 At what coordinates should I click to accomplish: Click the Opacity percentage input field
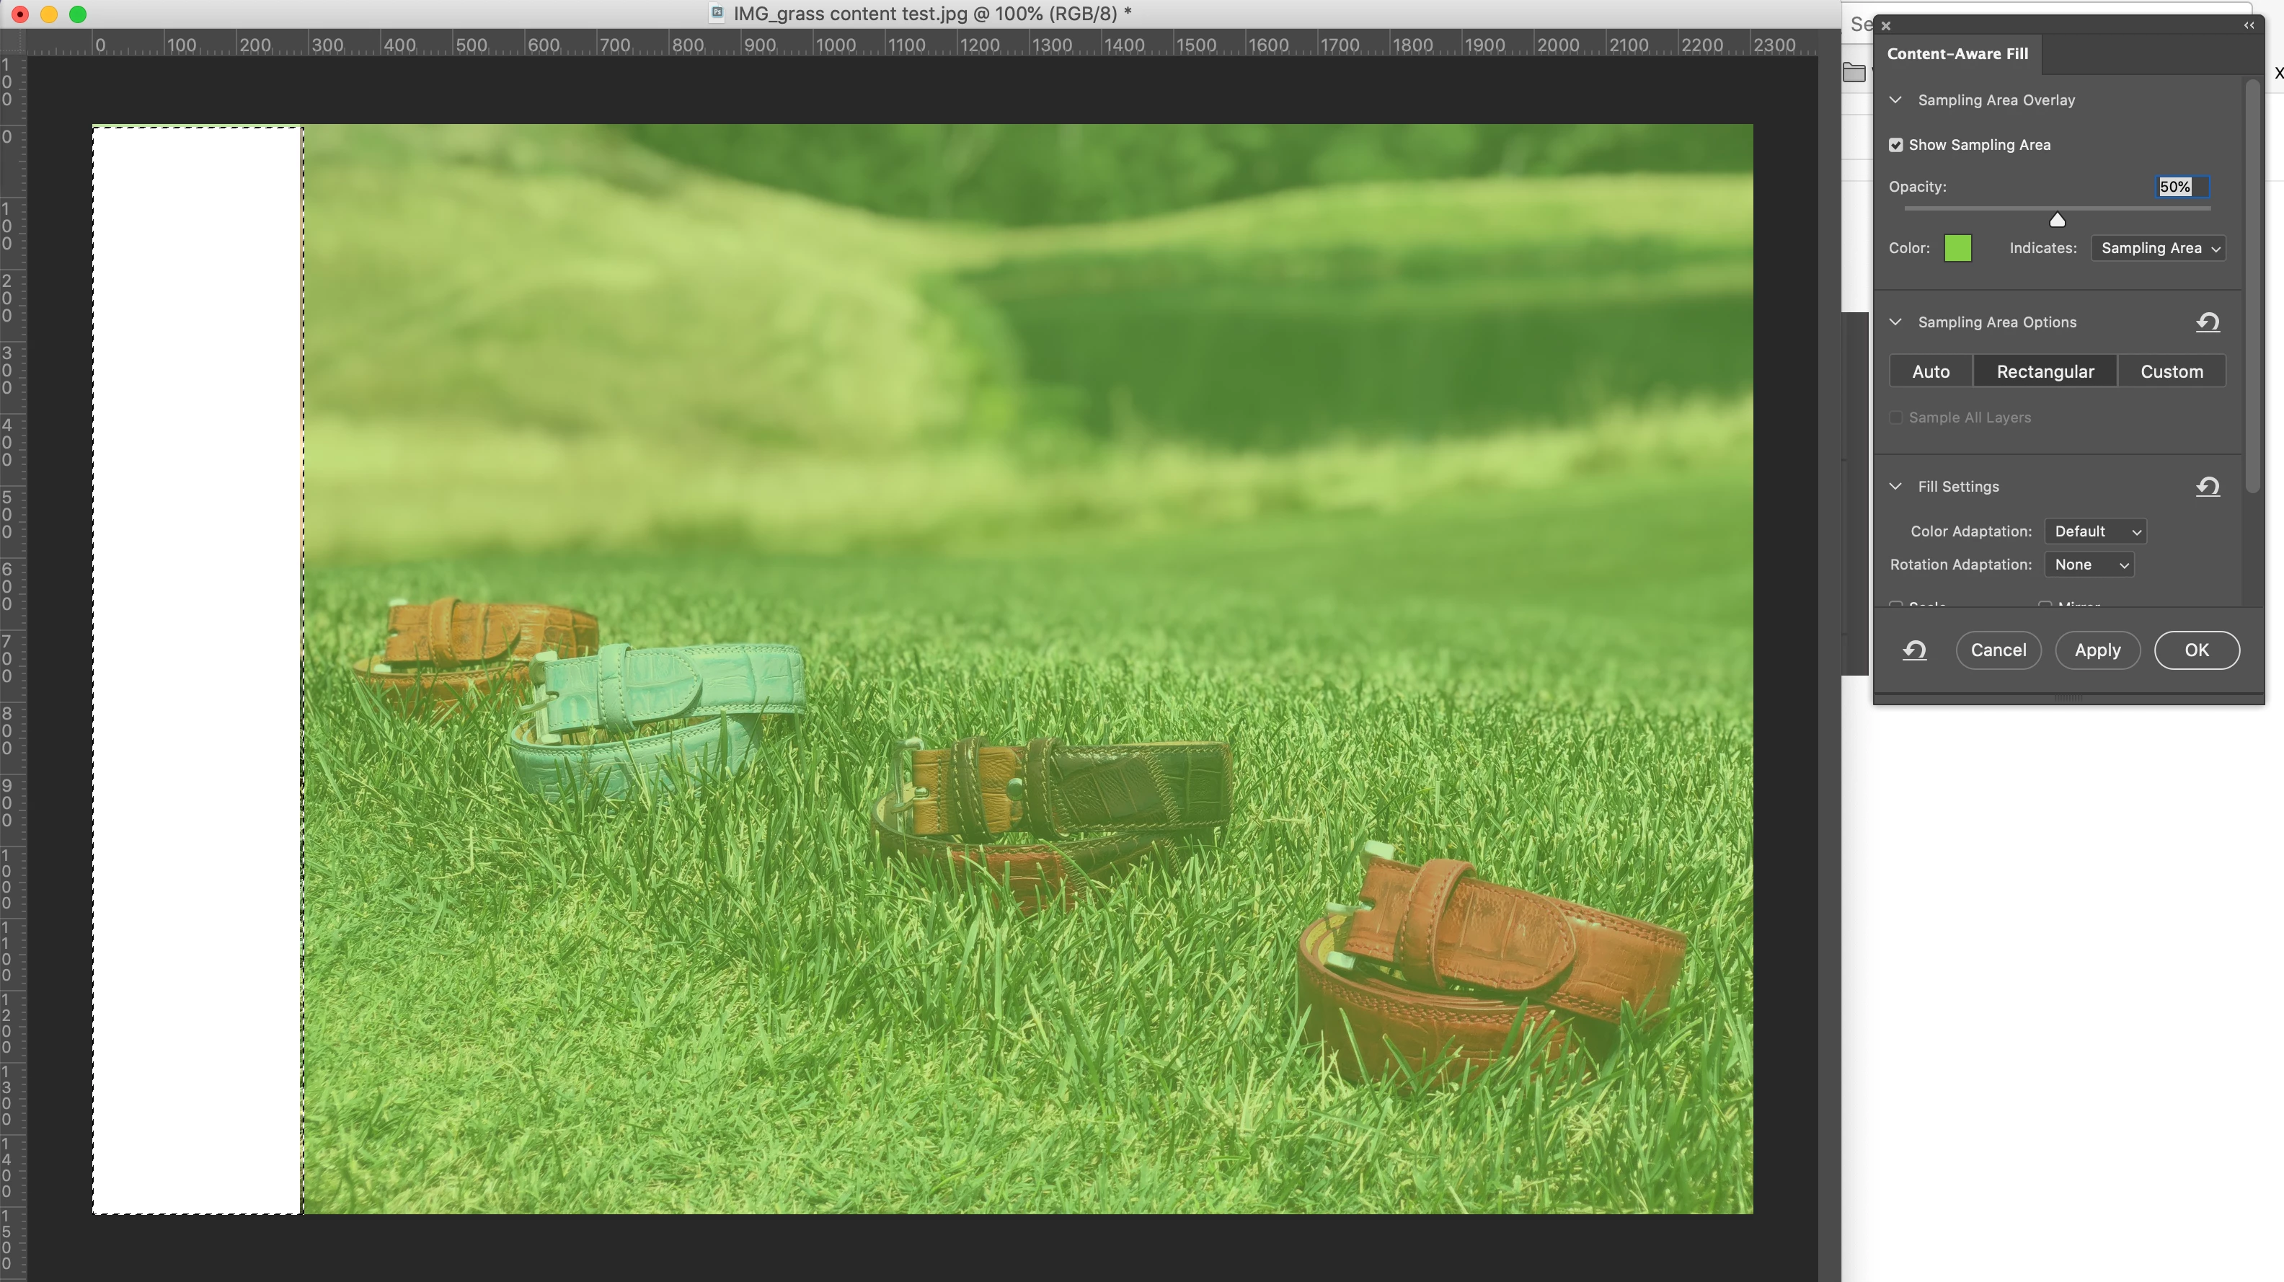tap(2181, 186)
